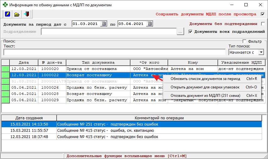Uncheck 'Документы всех подразделений' checkbox
This screenshot has height=159, width=268.
(190, 32)
